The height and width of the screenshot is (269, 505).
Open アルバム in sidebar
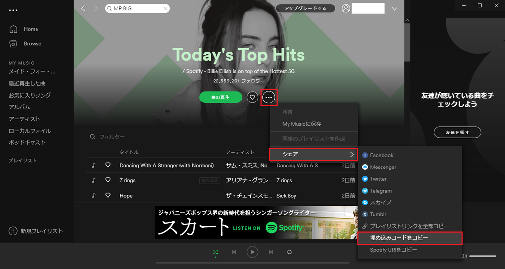[x=19, y=107]
